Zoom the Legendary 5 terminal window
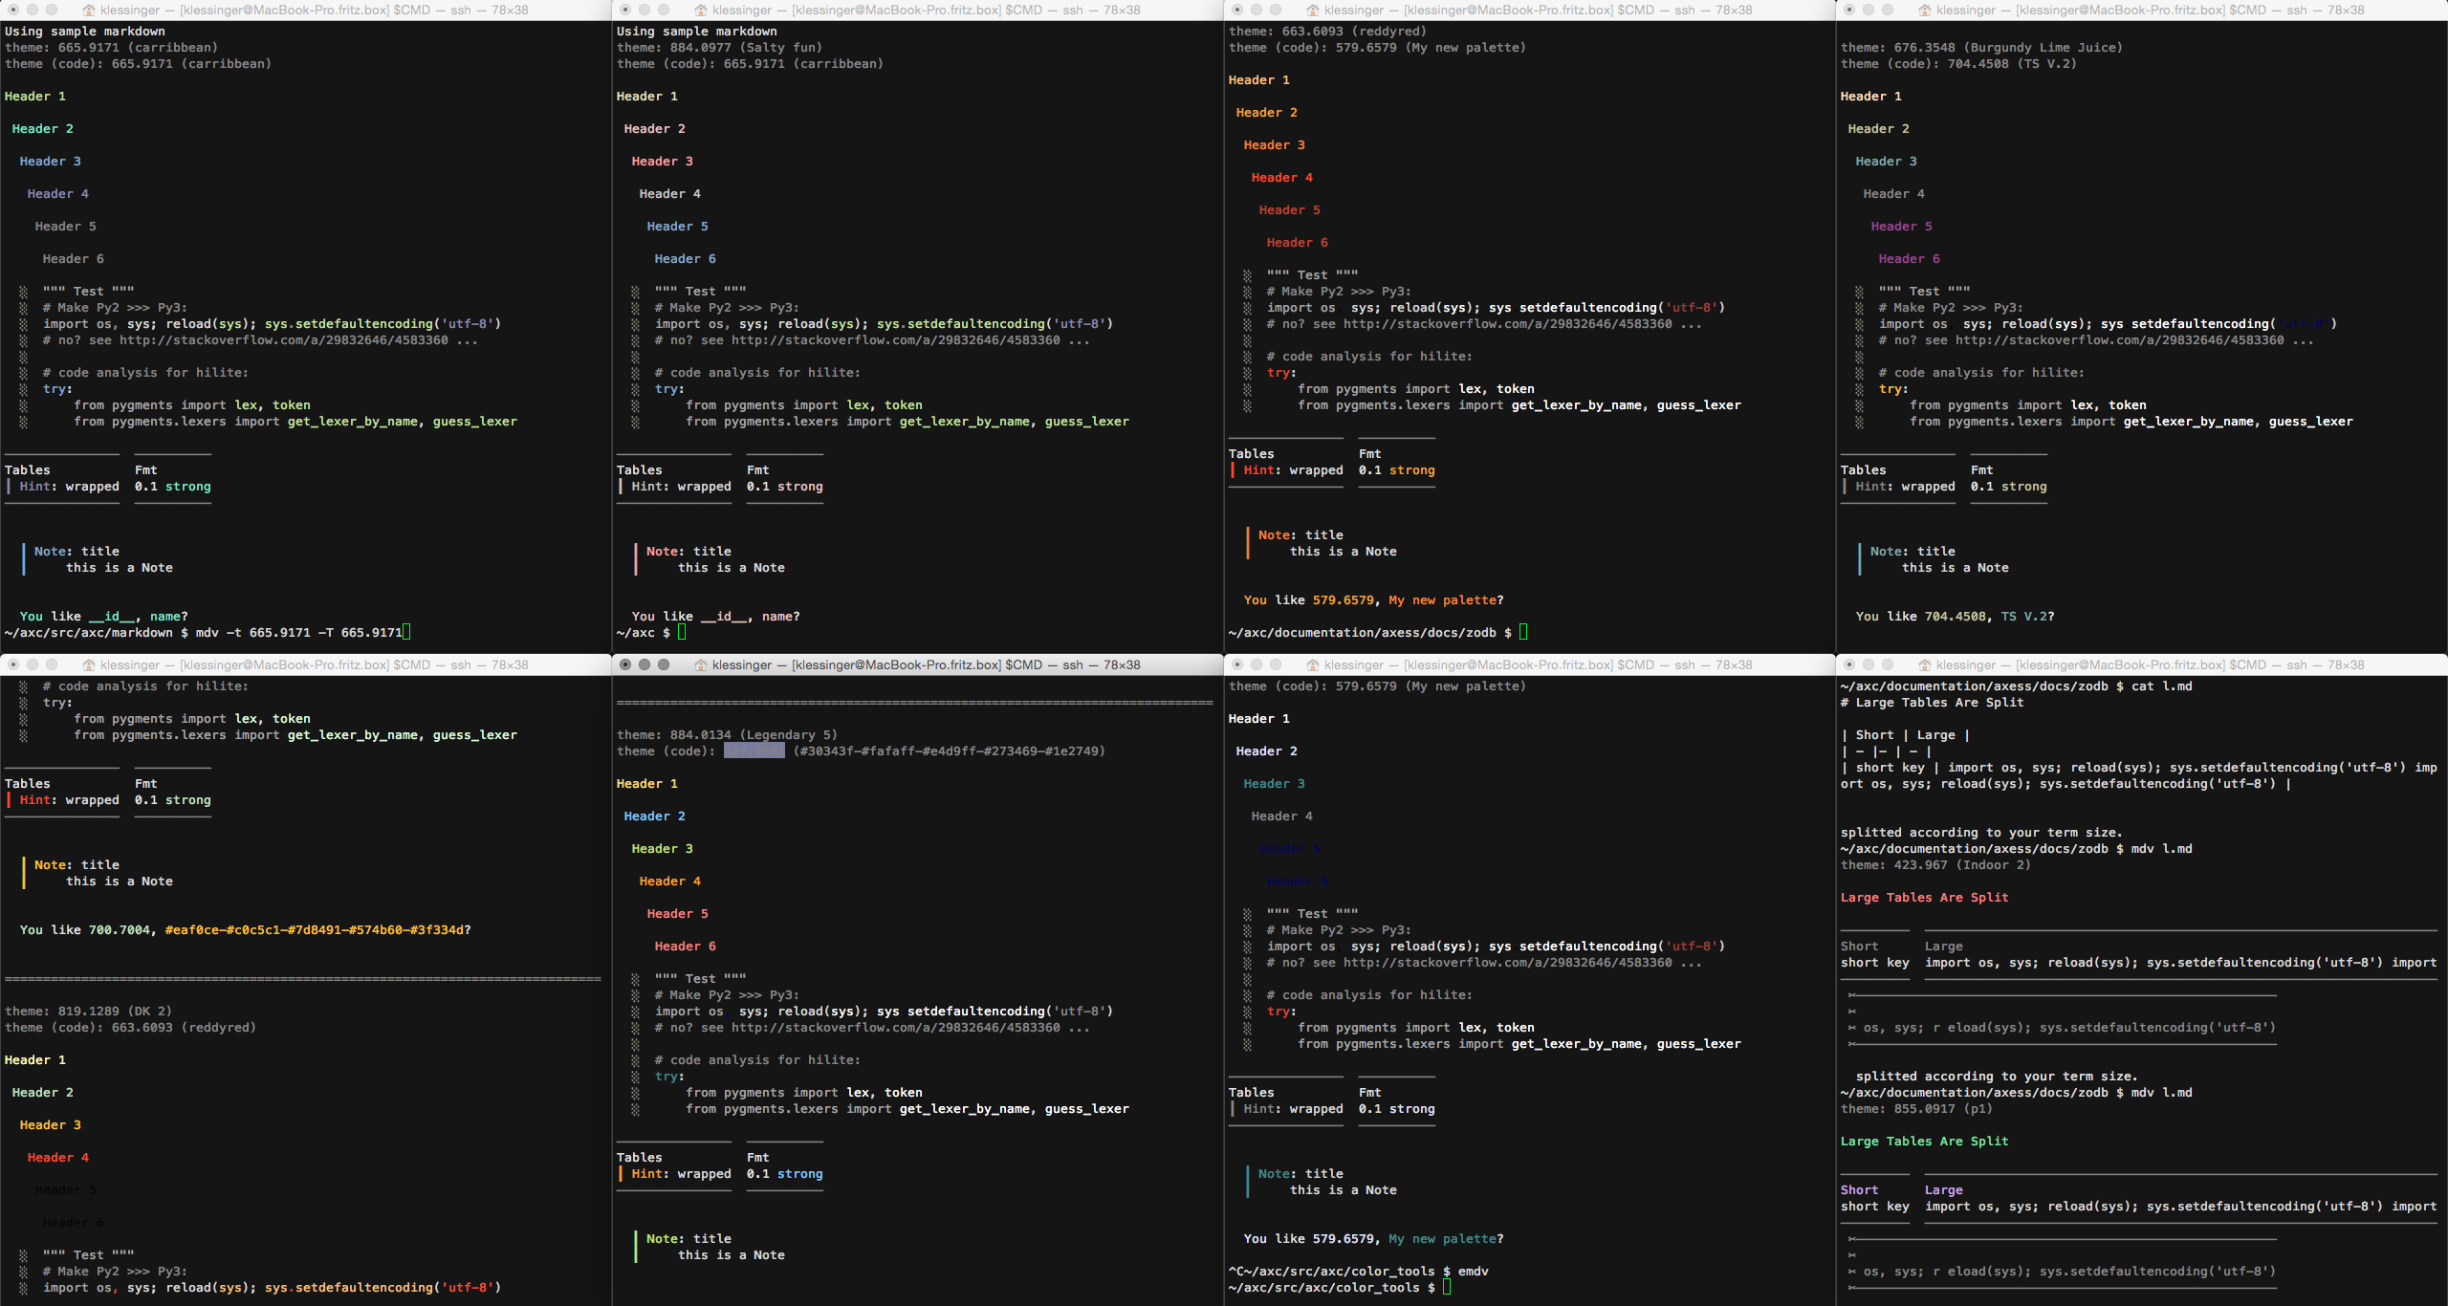2448x1306 pixels. pos(664,664)
